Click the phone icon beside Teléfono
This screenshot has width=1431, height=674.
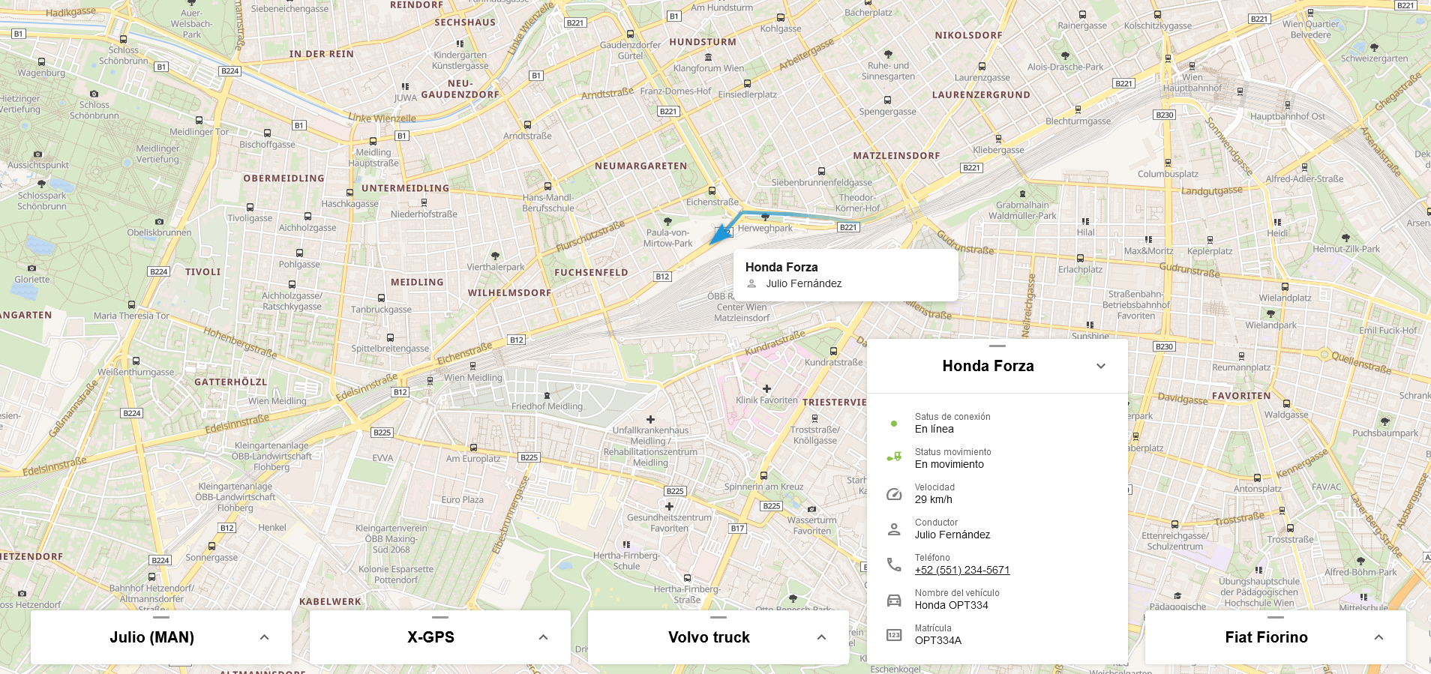(894, 565)
